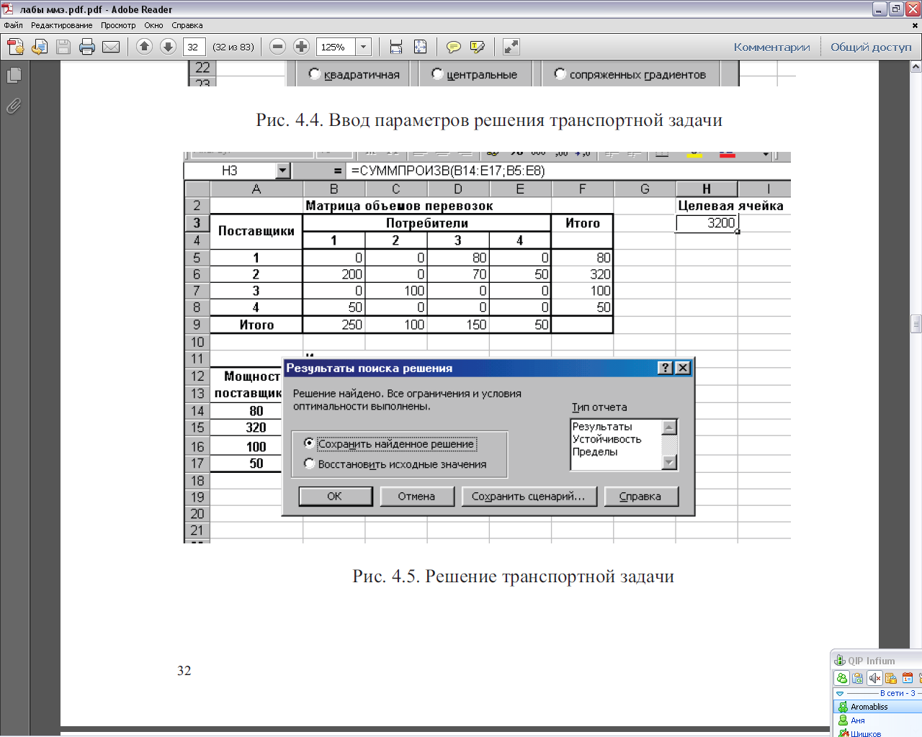Open the Общий доступ panel

(871, 47)
